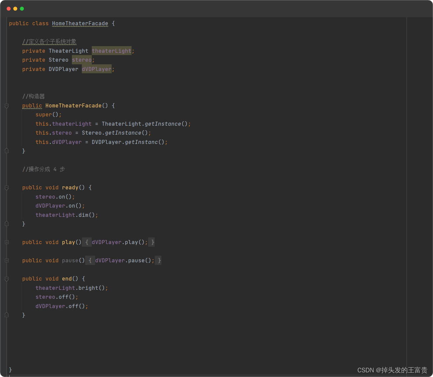Click the final closing brace of the class

click(10, 370)
